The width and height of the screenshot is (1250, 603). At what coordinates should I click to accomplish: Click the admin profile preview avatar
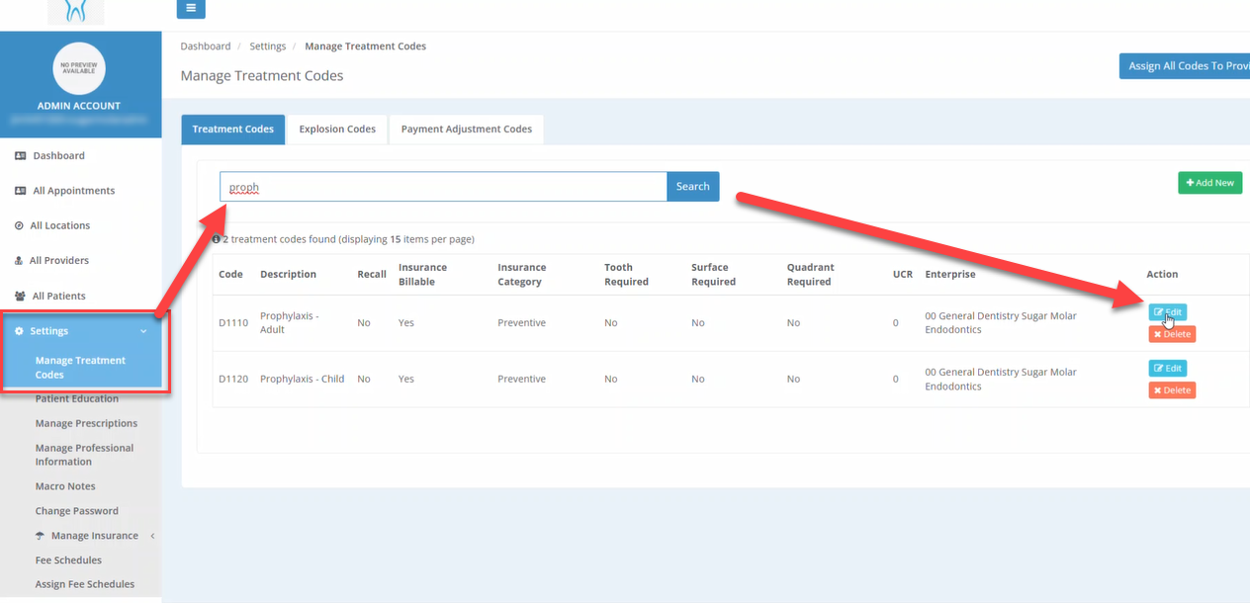[x=79, y=69]
